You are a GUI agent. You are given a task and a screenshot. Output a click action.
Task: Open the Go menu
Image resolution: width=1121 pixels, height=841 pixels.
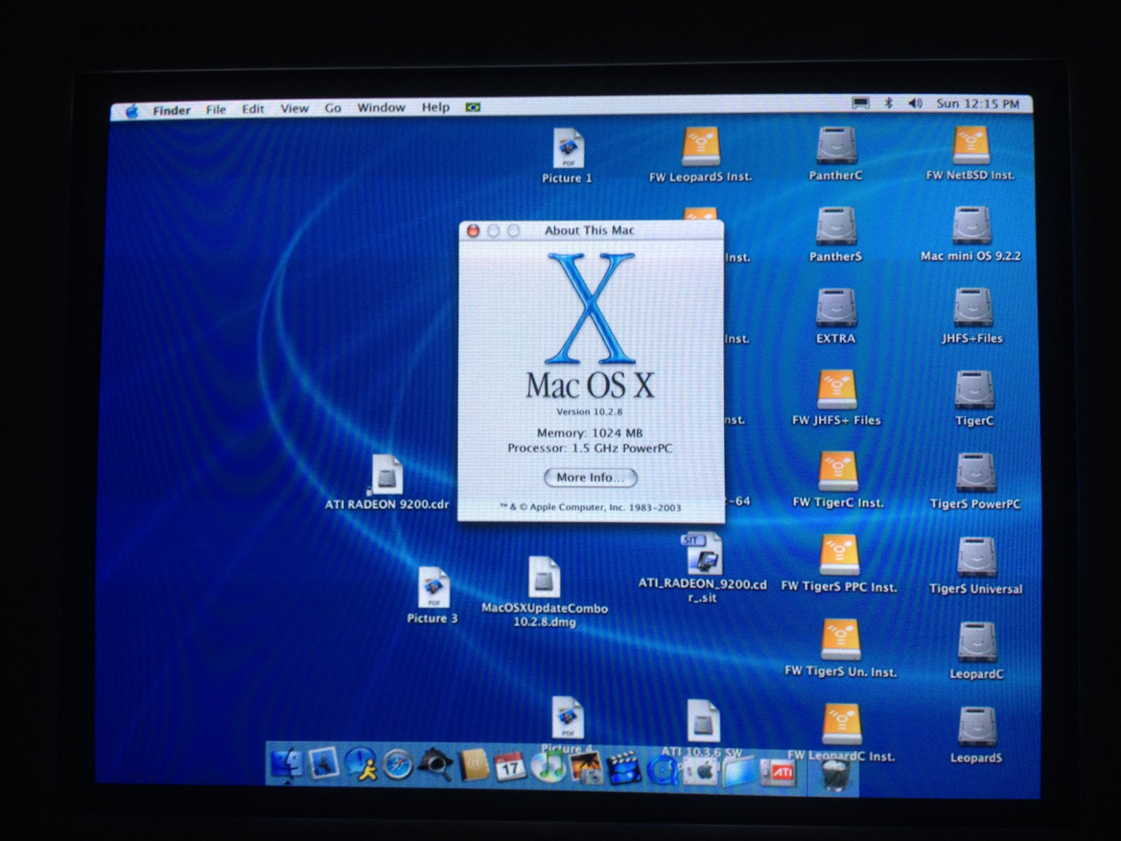click(332, 108)
